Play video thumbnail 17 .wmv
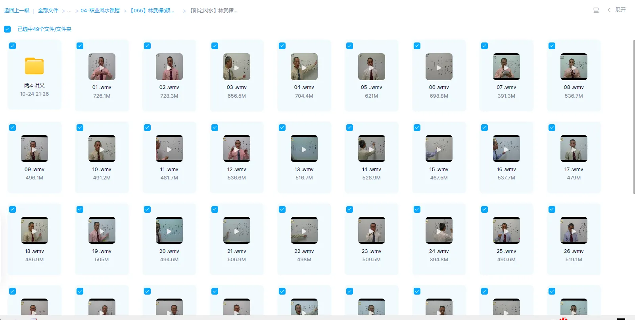This screenshot has height=320, width=635. [574, 148]
